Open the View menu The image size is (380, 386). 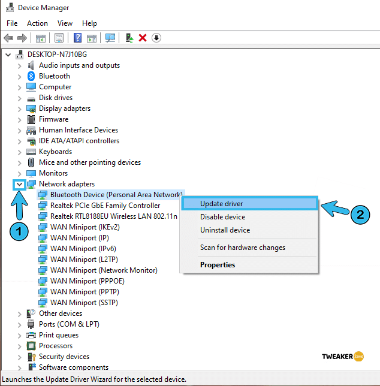click(x=65, y=23)
